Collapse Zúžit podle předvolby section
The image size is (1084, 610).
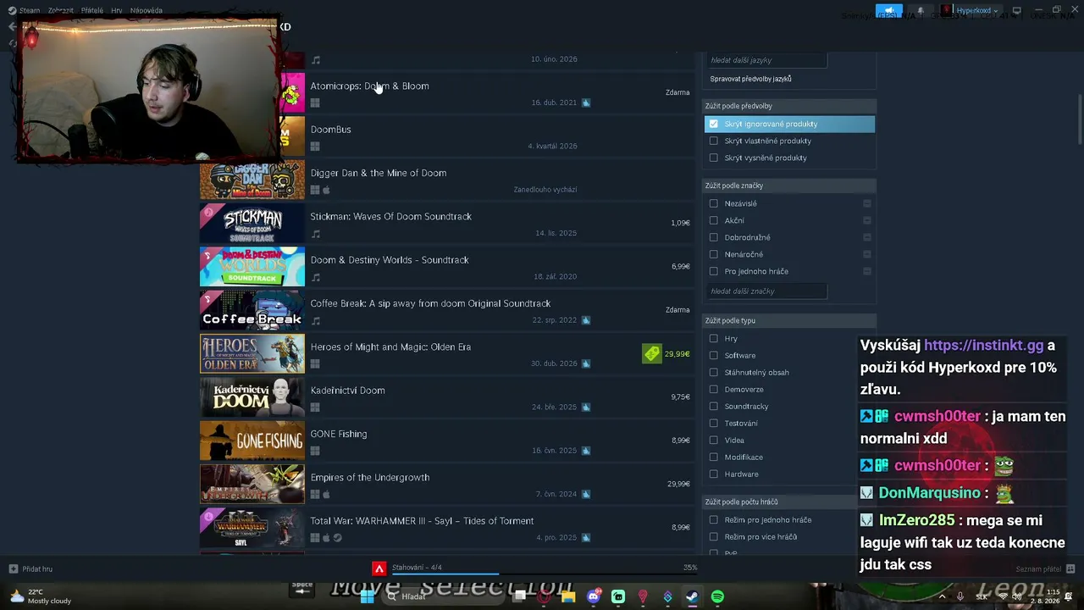point(789,106)
